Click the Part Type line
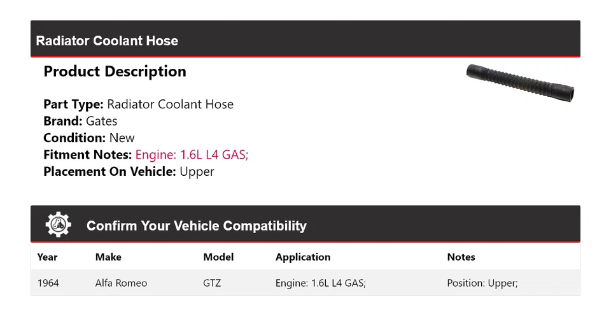The height and width of the screenshot is (316, 611). 138,104
